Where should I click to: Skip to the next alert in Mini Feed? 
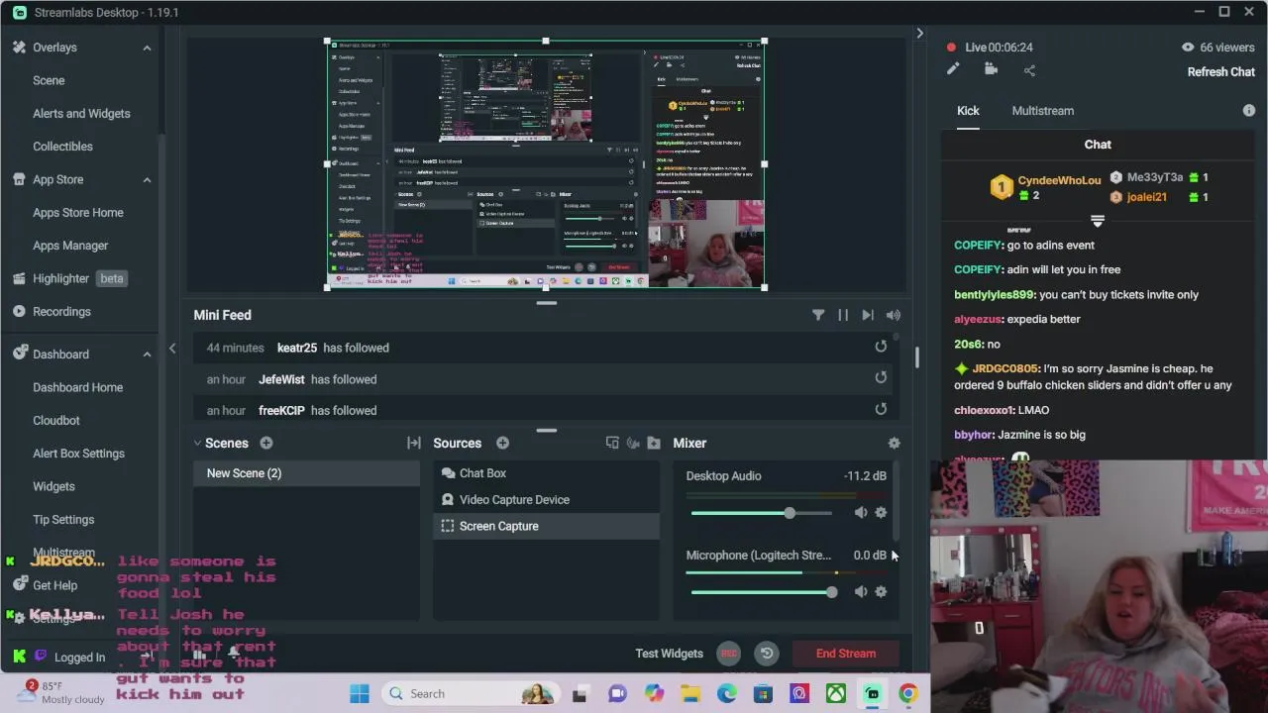(x=868, y=315)
